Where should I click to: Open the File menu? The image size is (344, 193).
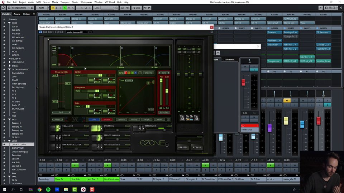[9, 2]
